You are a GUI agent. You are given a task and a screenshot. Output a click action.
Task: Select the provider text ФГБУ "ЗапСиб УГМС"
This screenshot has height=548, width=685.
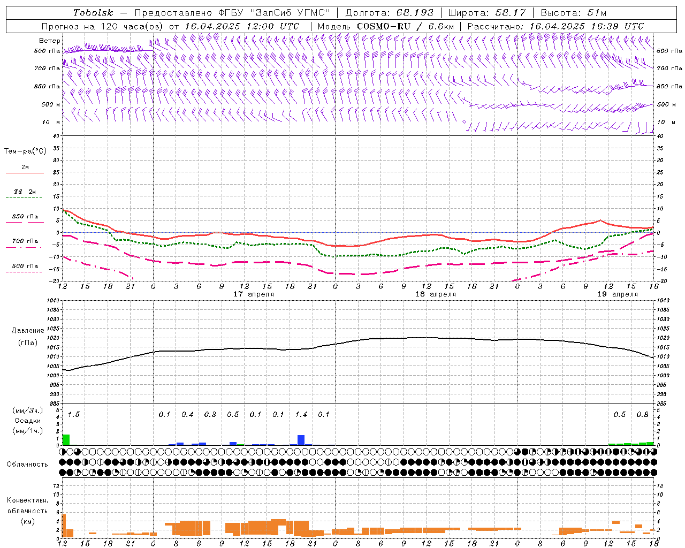275,13
